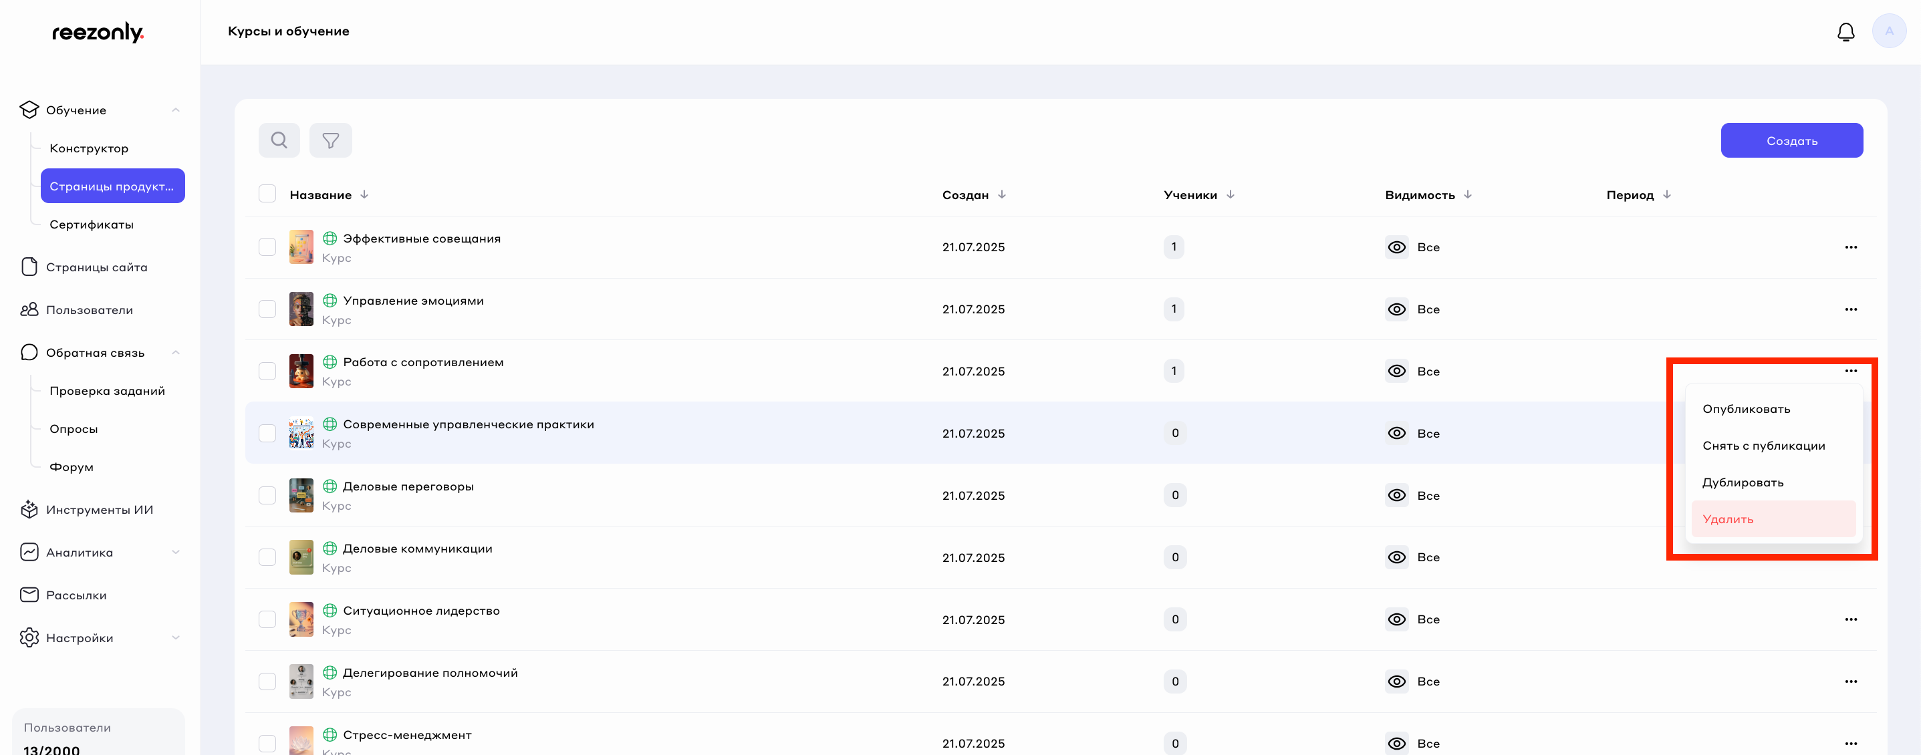
Task: Tick the checkbox for Управление эмоциями
Action: point(267,309)
